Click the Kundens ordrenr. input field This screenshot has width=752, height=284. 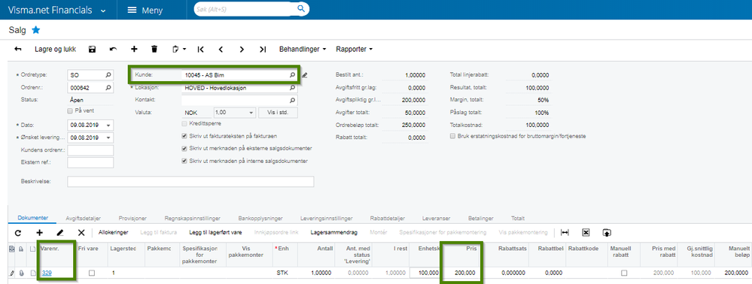point(90,150)
